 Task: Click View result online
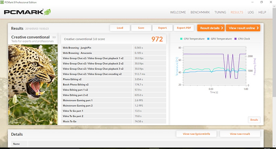click(243, 28)
